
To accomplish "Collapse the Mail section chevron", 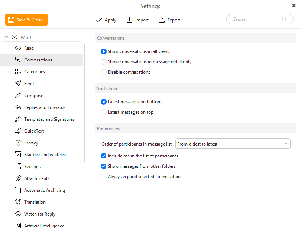I will coord(6,37).
